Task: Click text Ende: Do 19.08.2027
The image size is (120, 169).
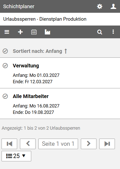Action: tap(33, 112)
